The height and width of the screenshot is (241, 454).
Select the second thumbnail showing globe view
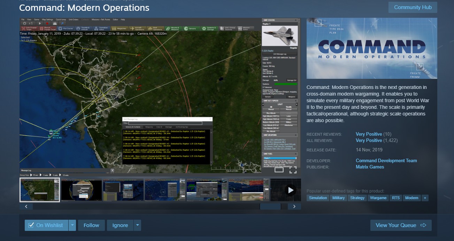click(82, 190)
